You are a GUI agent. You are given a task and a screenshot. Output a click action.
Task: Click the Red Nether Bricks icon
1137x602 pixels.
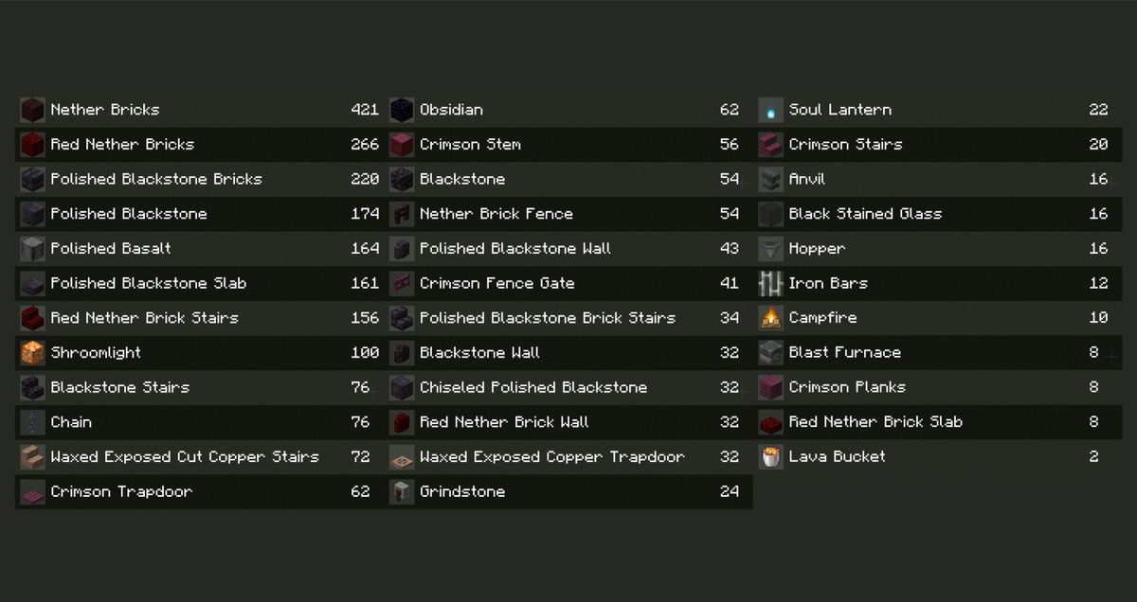(x=32, y=145)
